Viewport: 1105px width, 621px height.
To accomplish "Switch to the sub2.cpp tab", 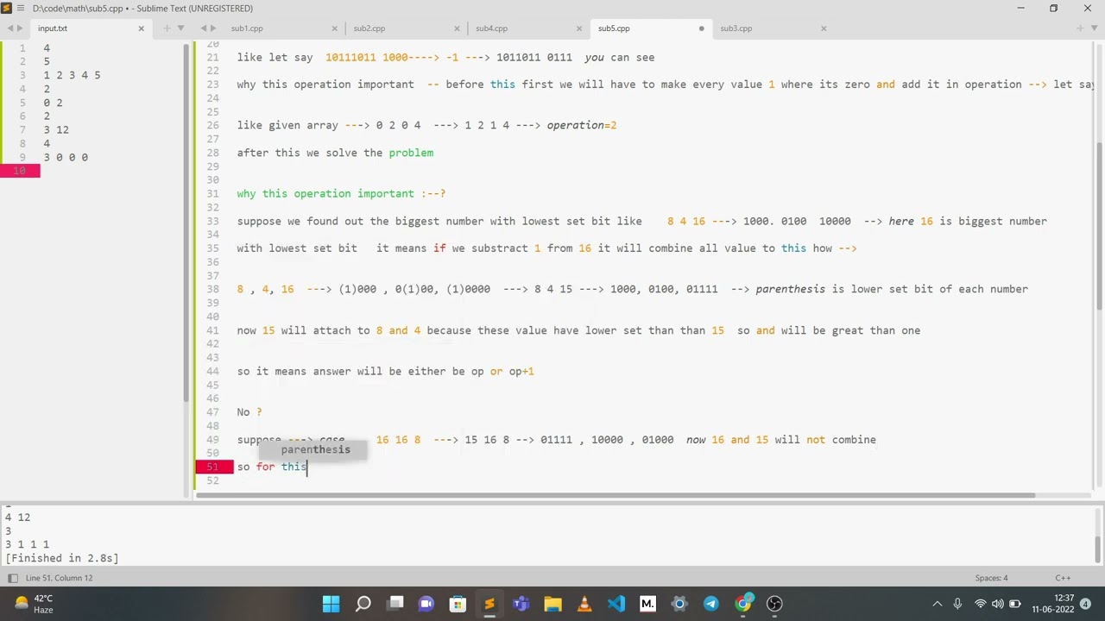I will pos(369,28).
